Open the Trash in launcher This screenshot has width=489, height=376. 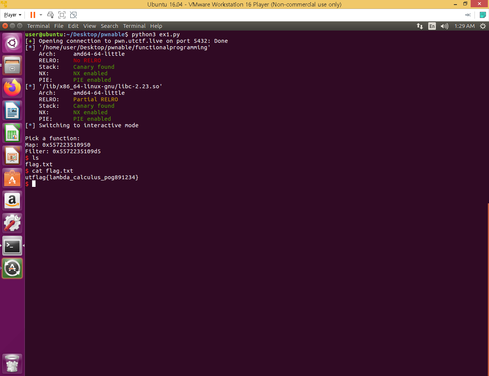pos(12,363)
